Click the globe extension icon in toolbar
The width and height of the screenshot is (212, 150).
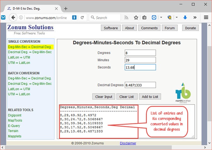(170, 18)
